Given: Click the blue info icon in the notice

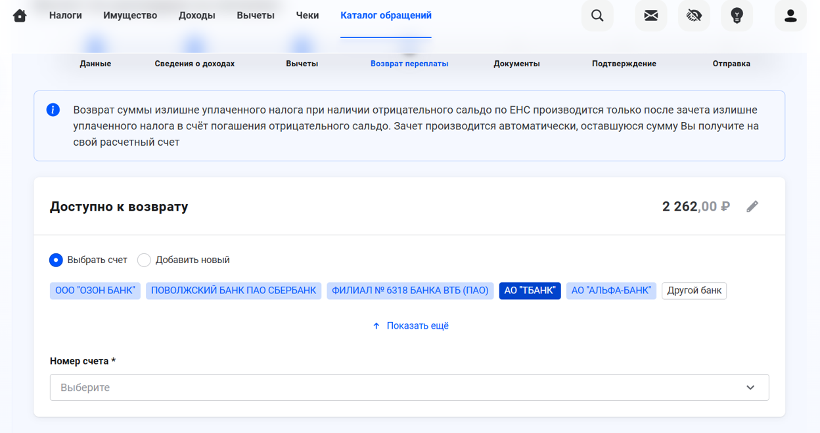Looking at the screenshot, I should [x=53, y=110].
